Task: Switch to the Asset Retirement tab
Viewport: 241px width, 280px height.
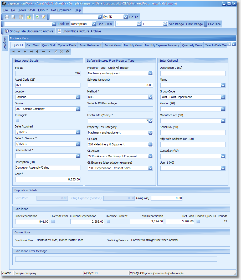Action: (90, 45)
